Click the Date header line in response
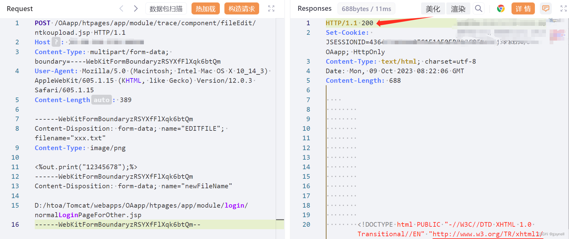 click(395, 71)
